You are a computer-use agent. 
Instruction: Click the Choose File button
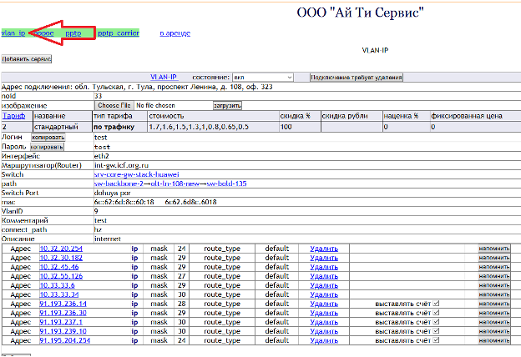click(114, 105)
